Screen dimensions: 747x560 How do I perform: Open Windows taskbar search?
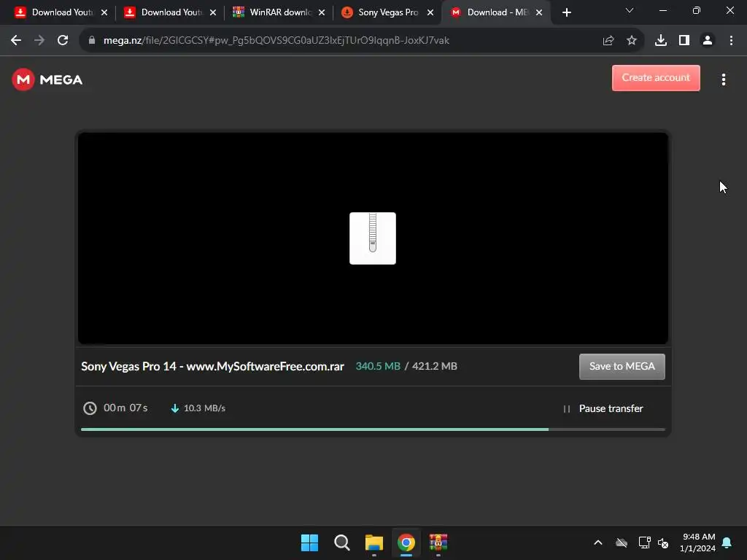341,542
